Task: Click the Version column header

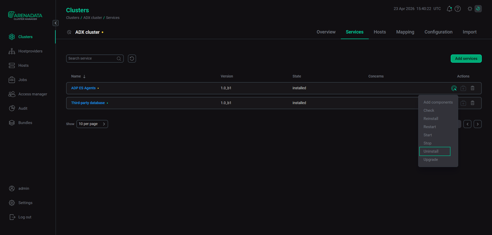Action: (227, 76)
